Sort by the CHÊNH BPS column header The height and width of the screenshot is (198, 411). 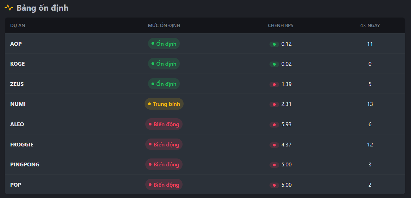point(281,25)
